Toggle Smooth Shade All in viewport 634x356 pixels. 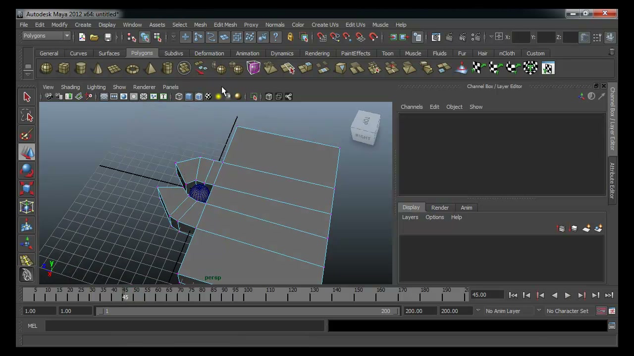189,97
